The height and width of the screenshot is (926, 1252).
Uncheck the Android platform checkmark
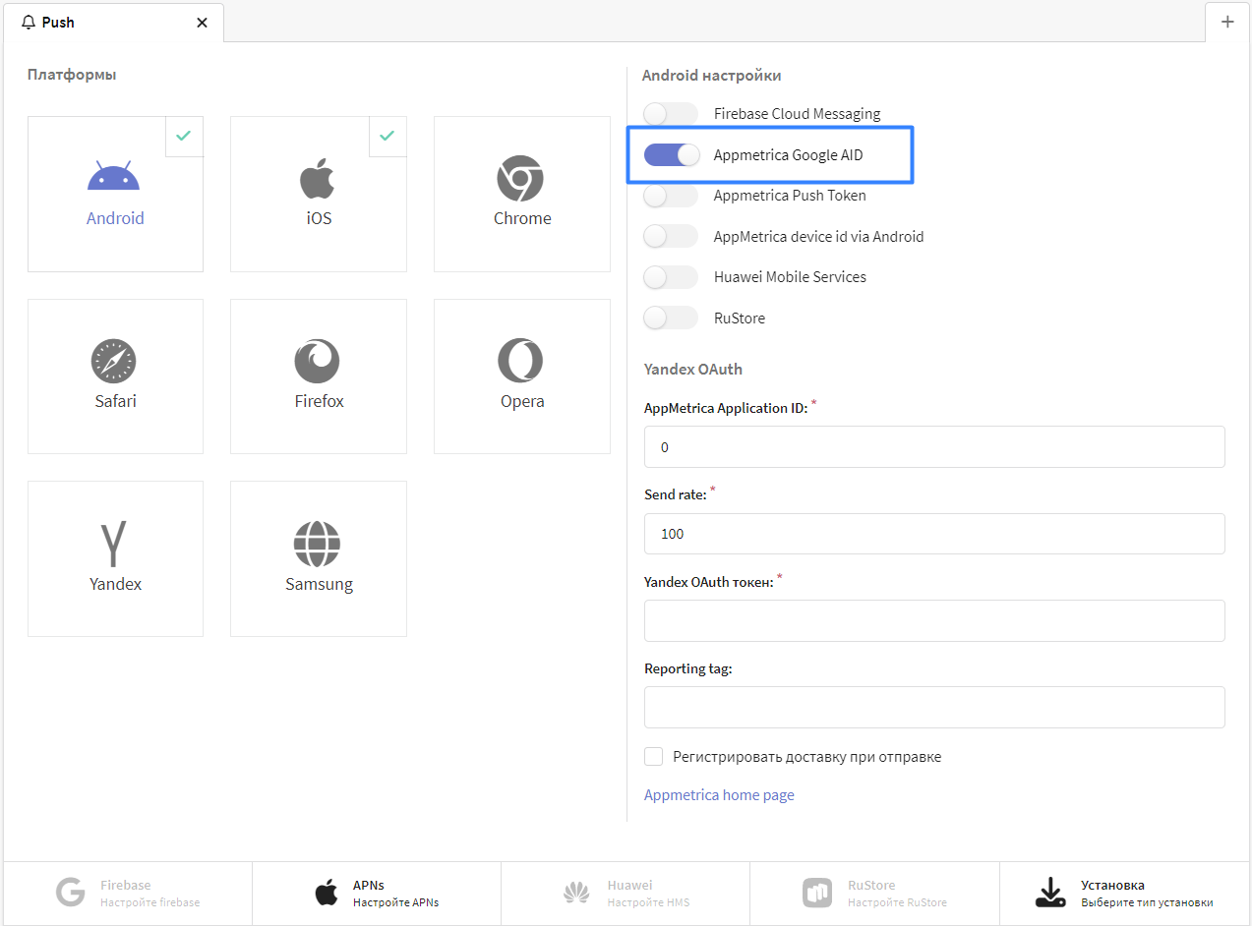tap(184, 136)
